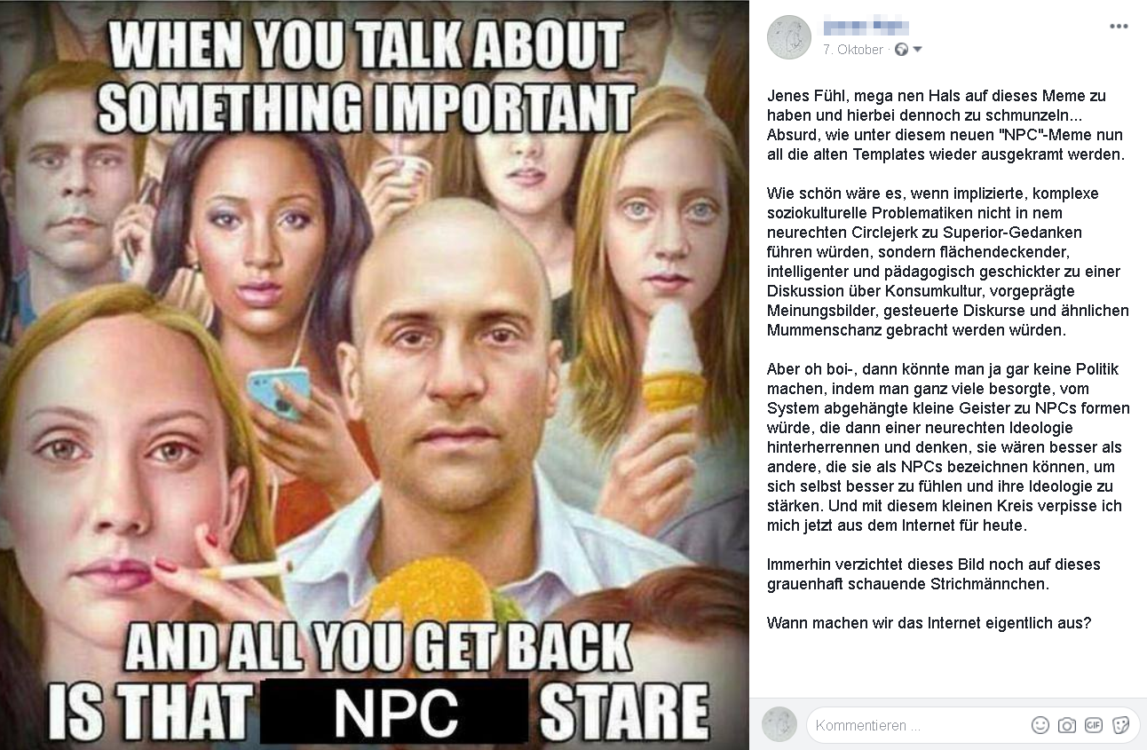This screenshot has height=750, width=1147.
Task: Insert an emoji with the smiley icon
Action: coord(1040,725)
